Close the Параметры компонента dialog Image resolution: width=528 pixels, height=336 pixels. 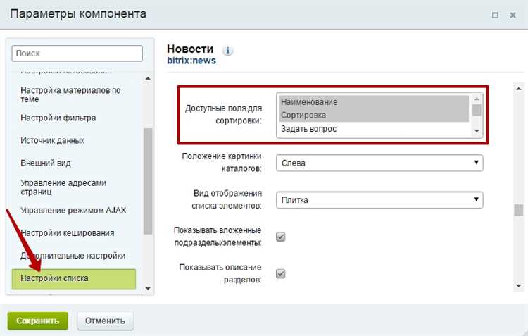point(513,15)
